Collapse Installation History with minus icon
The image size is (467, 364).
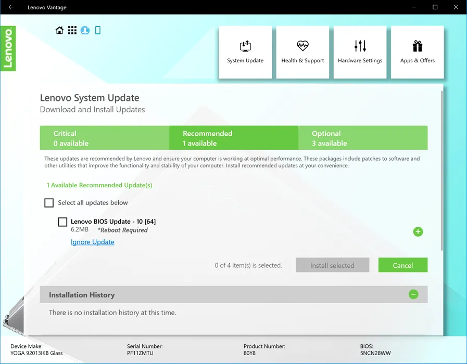(413, 294)
